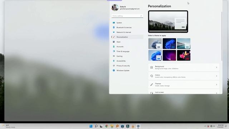Open Network & internet settings
Viewport: 229px width, 129px height.
coord(127,32)
